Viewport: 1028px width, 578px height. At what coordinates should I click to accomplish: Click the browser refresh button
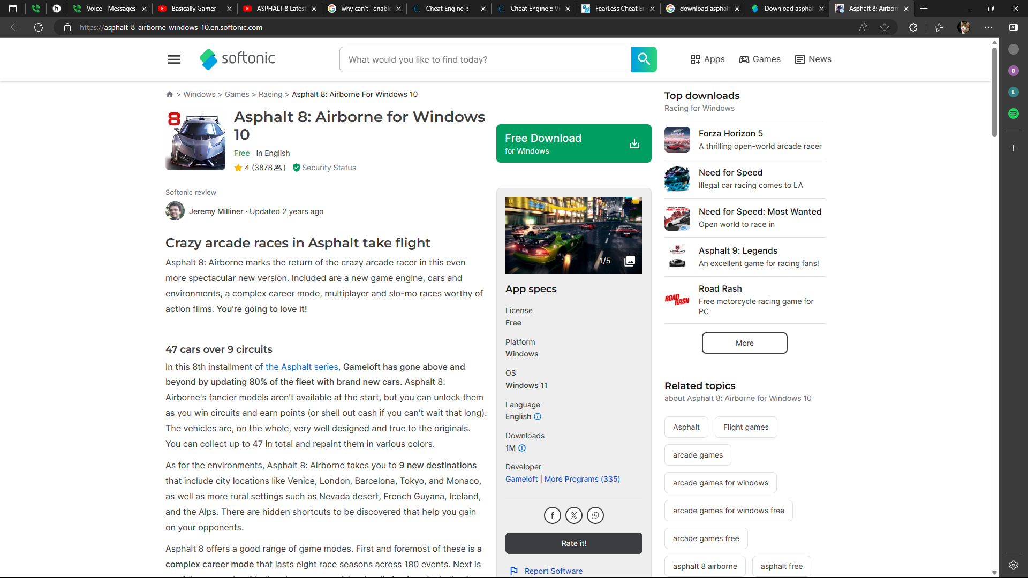click(x=39, y=27)
